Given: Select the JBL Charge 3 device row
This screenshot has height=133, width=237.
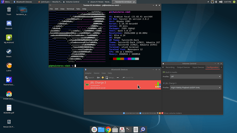Looking at the screenshot, I should (122, 85).
